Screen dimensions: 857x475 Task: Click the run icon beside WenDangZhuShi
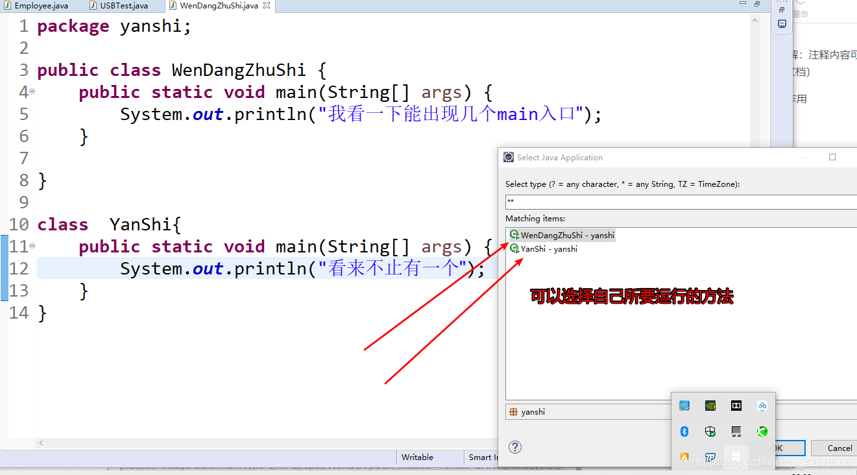(514, 235)
